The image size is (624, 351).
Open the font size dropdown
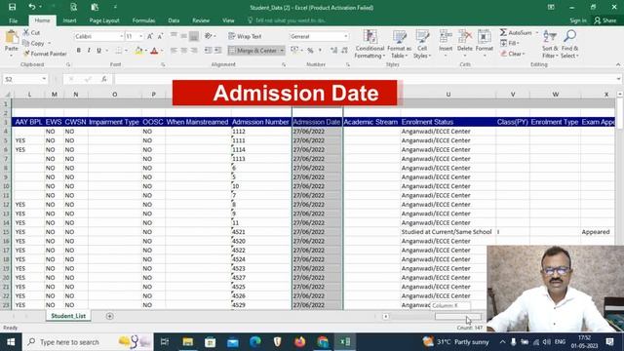coord(140,36)
